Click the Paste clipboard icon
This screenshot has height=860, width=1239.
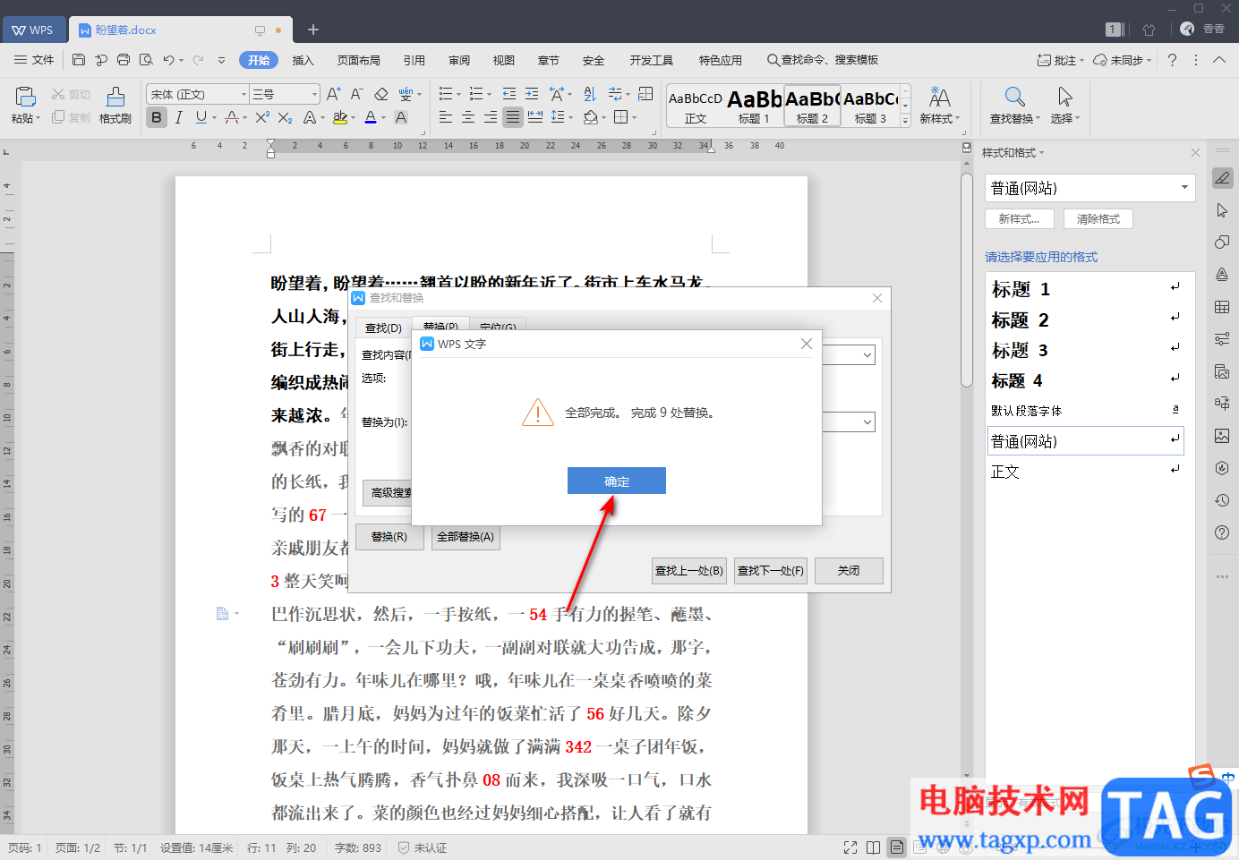pos(25,97)
